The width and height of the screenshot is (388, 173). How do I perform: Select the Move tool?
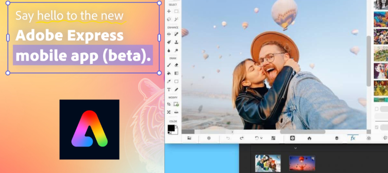[169, 11]
